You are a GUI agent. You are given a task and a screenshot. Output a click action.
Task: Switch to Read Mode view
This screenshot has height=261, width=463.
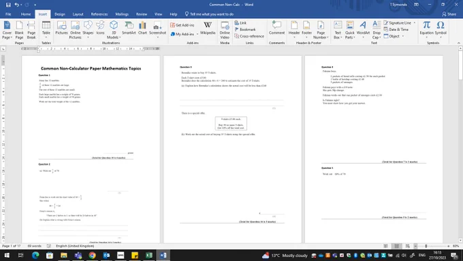(x=385, y=246)
